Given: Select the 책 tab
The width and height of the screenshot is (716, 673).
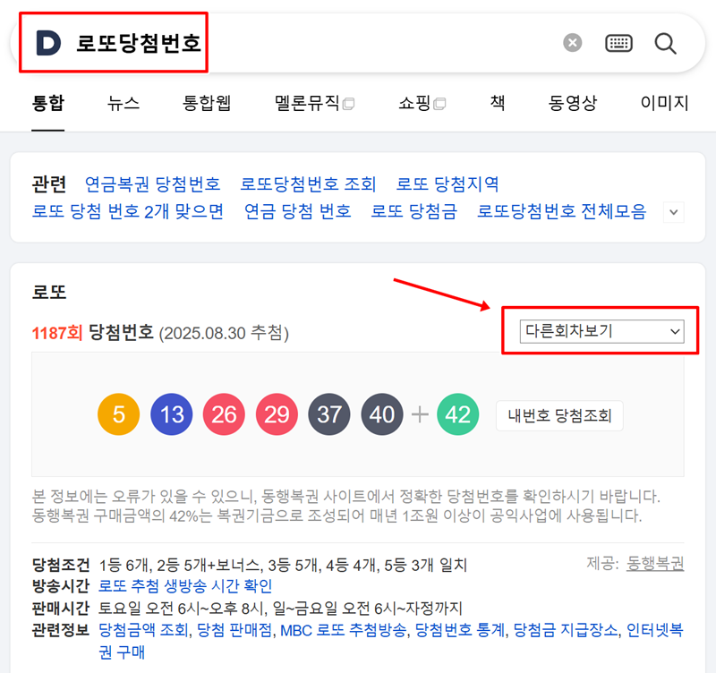Looking at the screenshot, I should pos(498,103).
